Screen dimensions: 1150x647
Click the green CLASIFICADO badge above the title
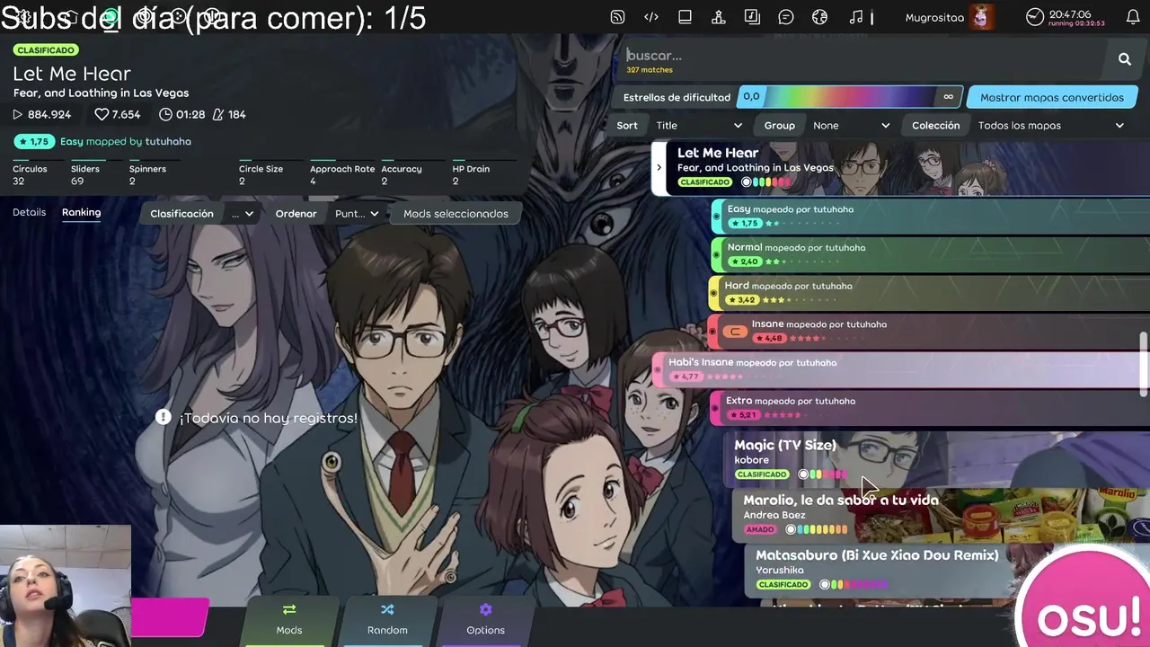(x=46, y=50)
